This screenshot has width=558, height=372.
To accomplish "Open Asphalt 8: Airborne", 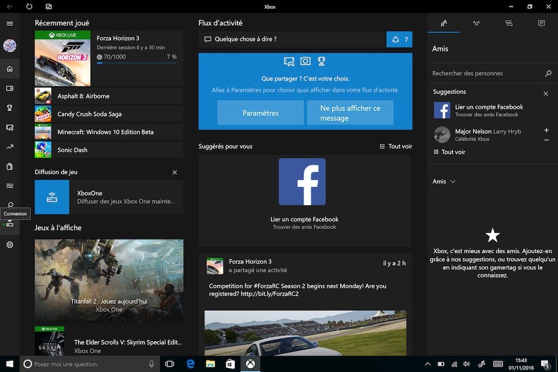I will click(109, 96).
